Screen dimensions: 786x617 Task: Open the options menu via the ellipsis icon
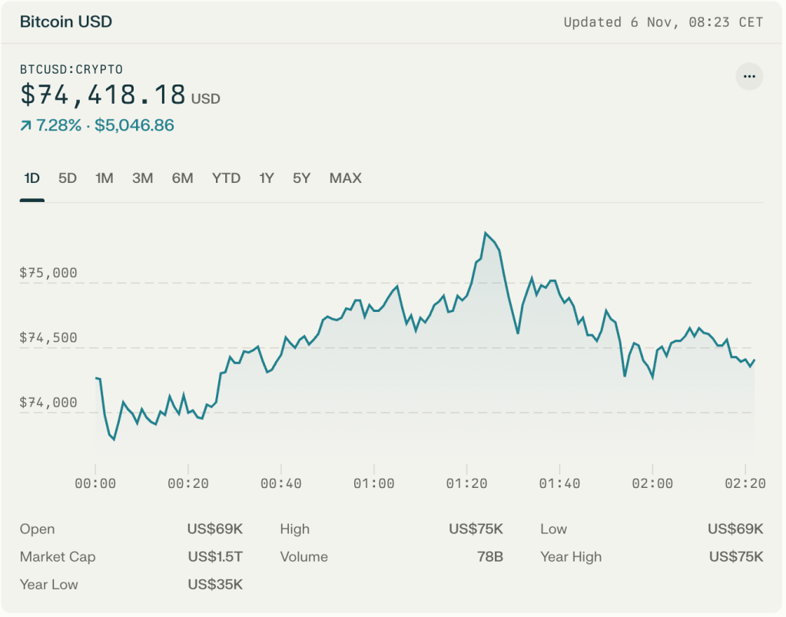pos(749,76)
